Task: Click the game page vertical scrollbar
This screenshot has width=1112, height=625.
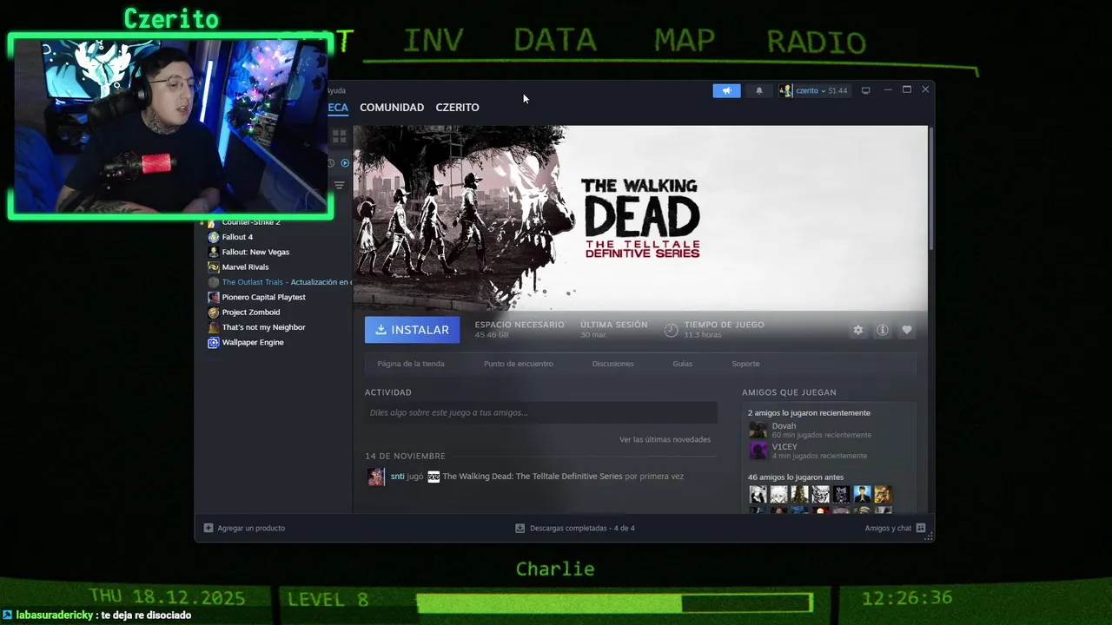Action: click(930, 189)
